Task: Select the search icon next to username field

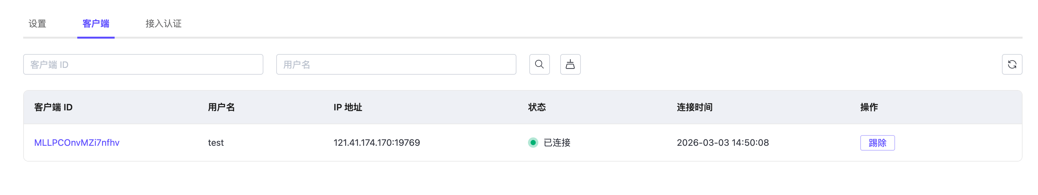Action: point(540,64)
